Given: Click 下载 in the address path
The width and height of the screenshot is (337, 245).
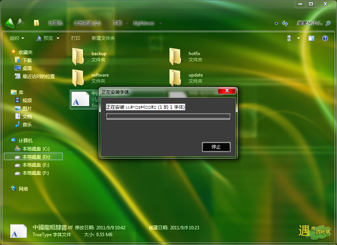Looking at the screenshot, I should click(x=117, y=23).
